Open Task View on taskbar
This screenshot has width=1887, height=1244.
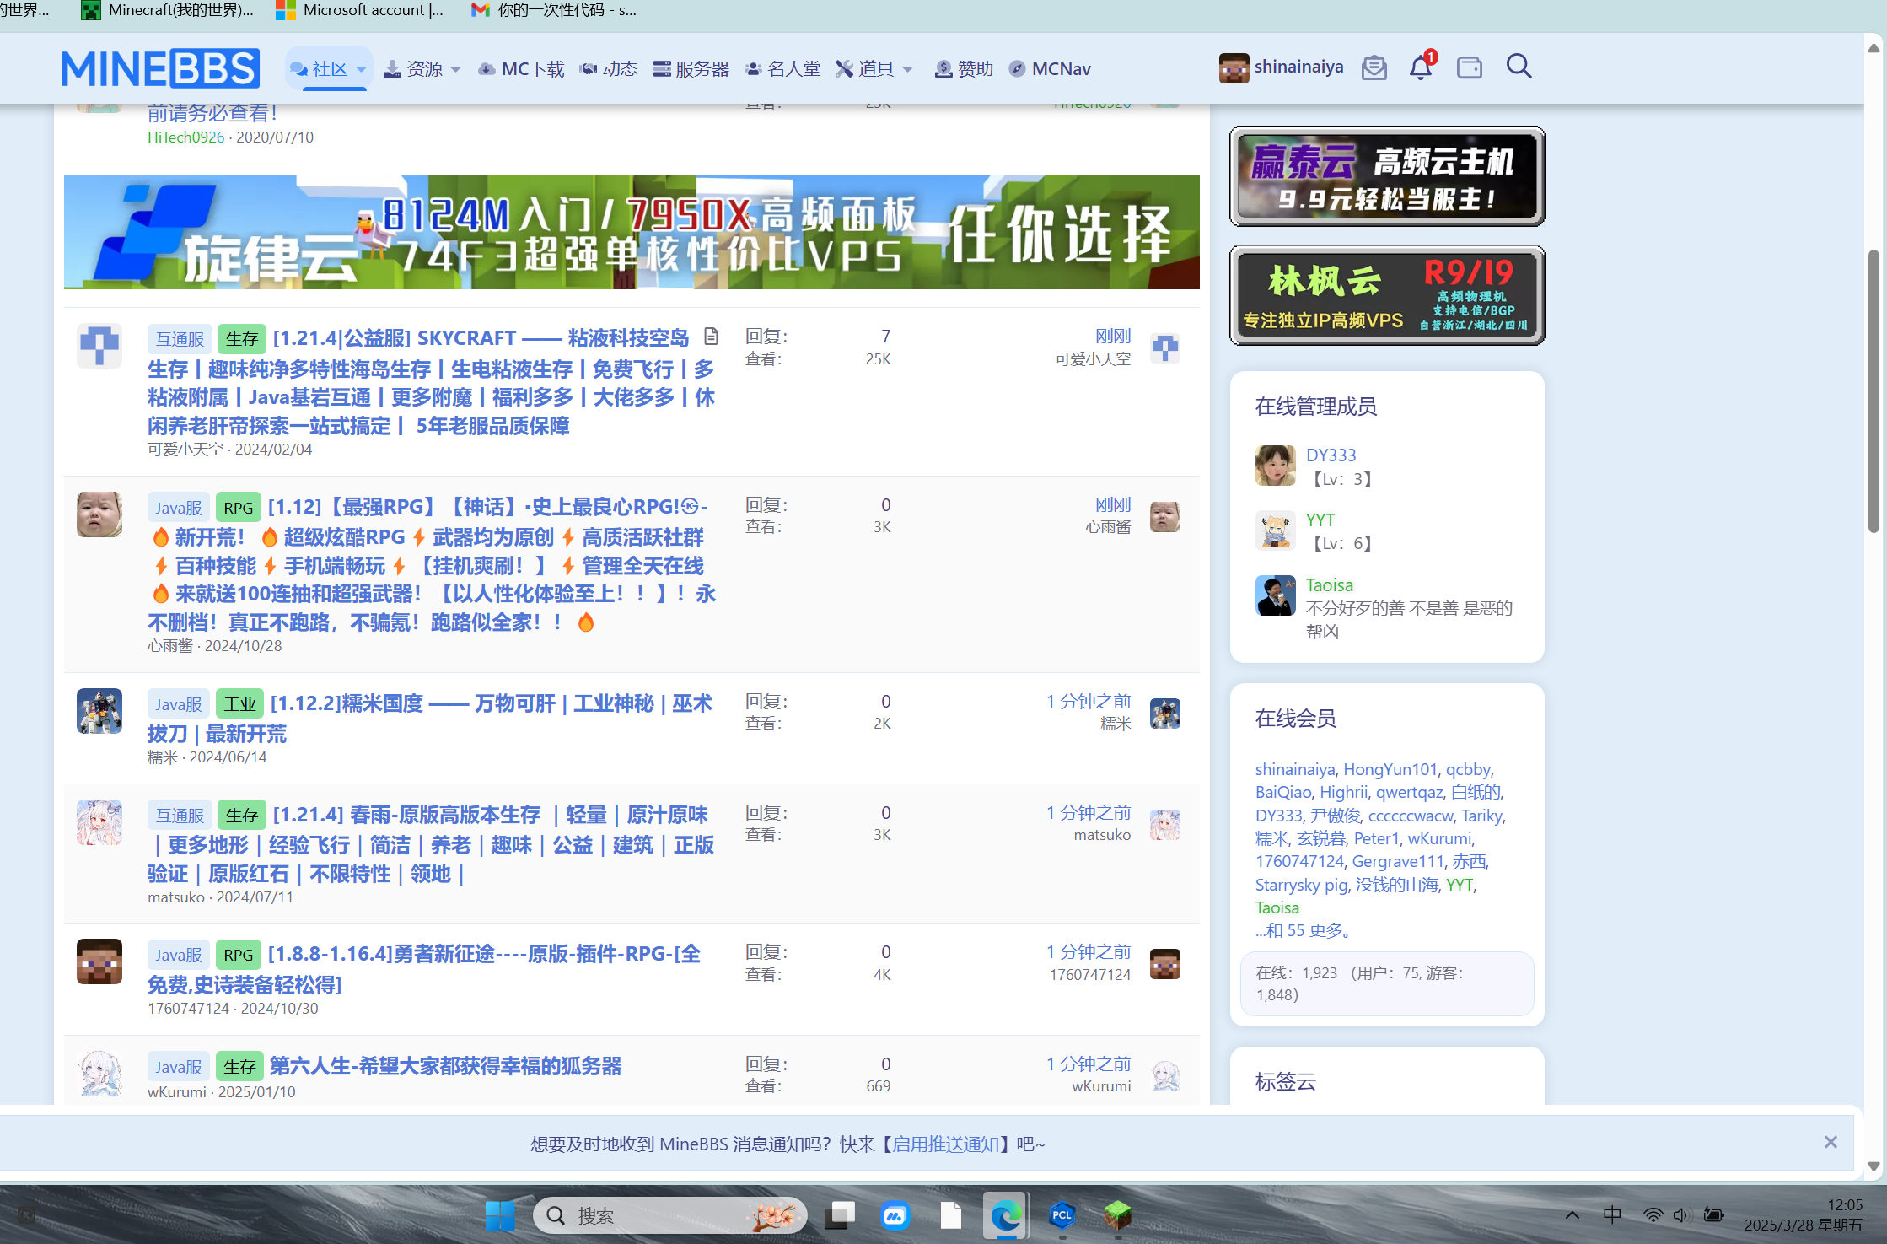[839, 1215]
